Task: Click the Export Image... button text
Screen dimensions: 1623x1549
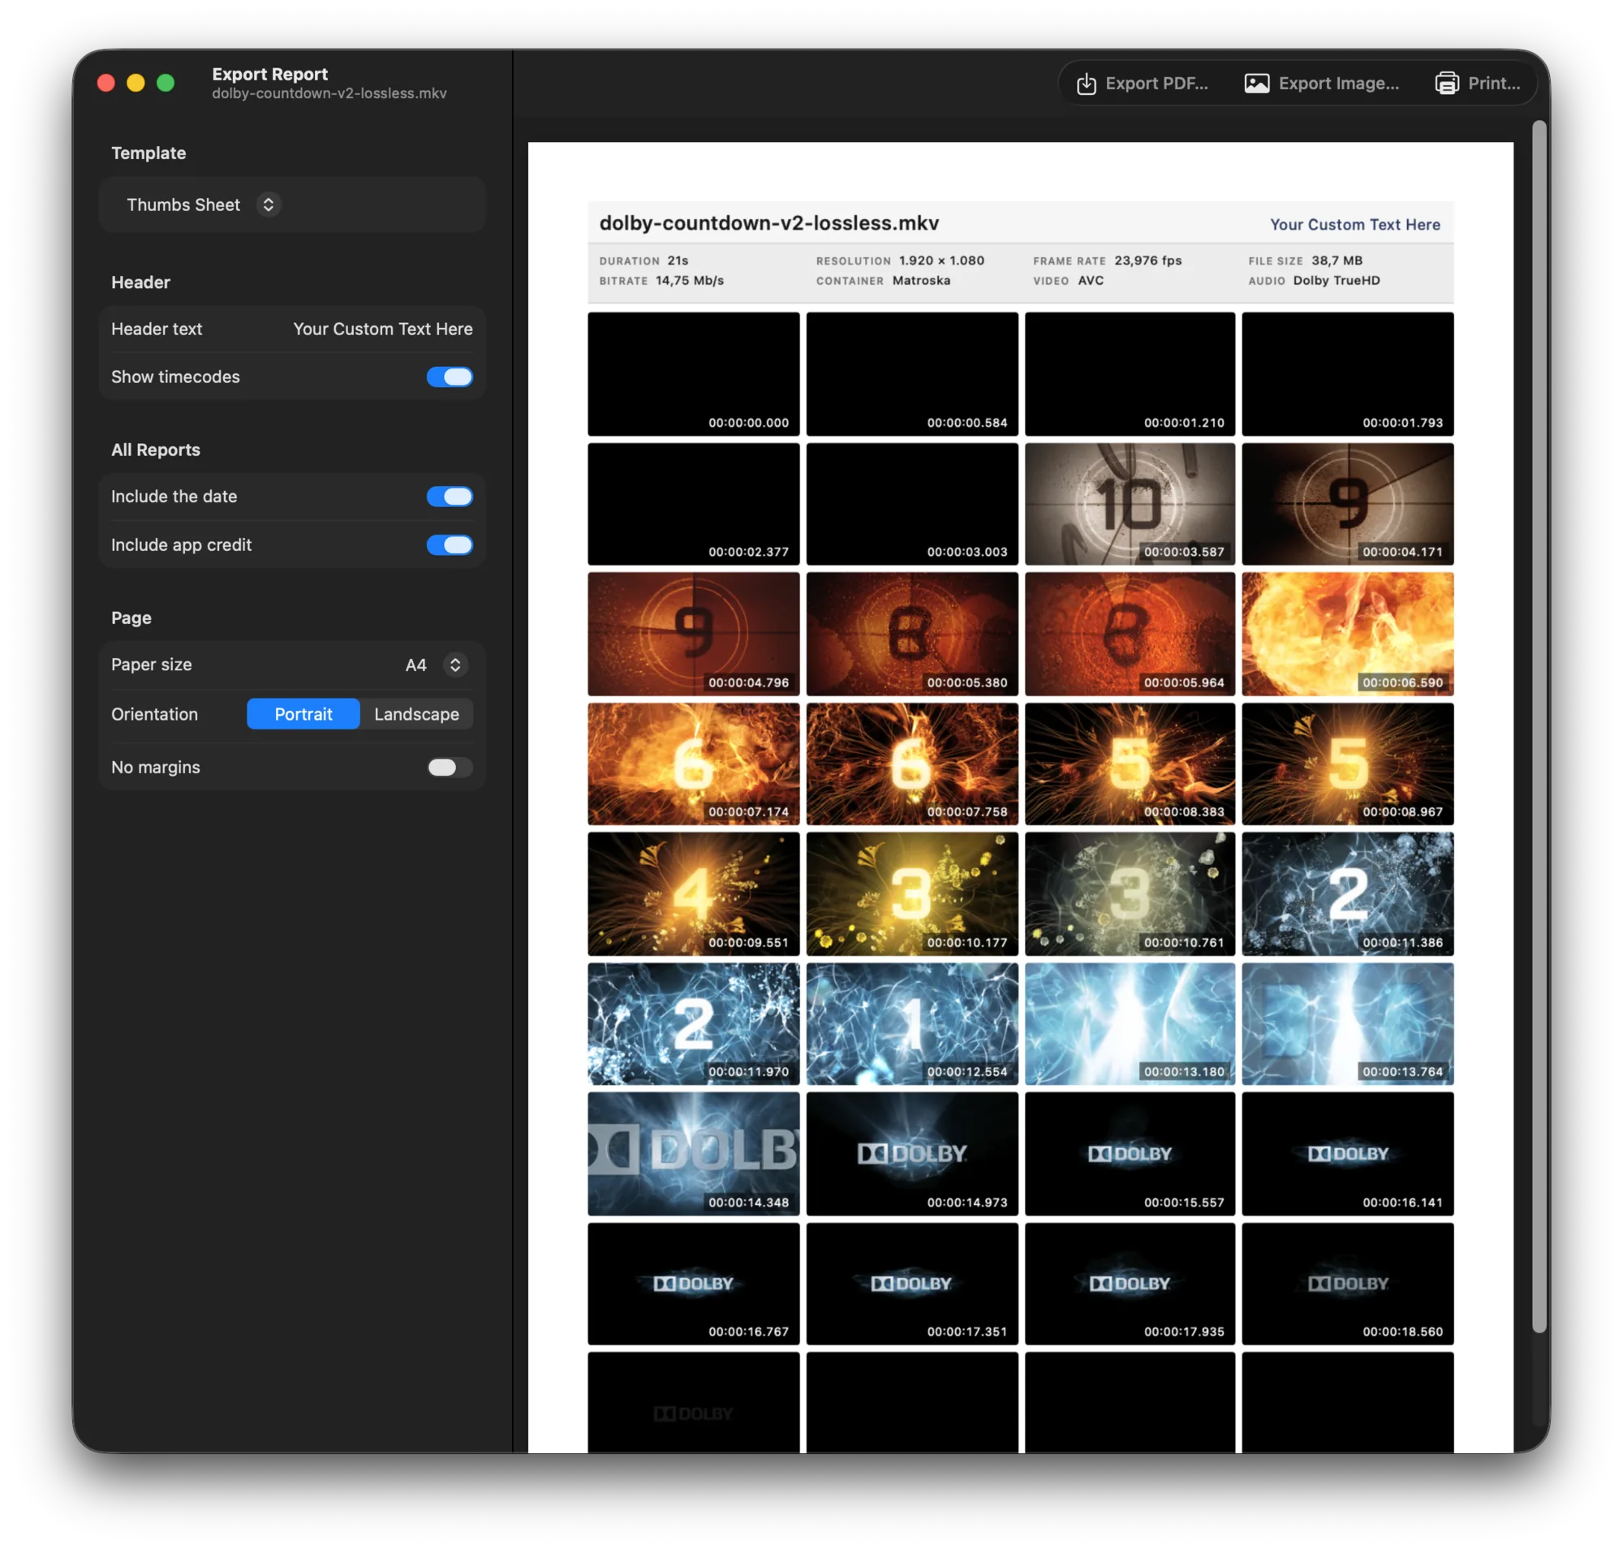Action: click(1337, 84)
